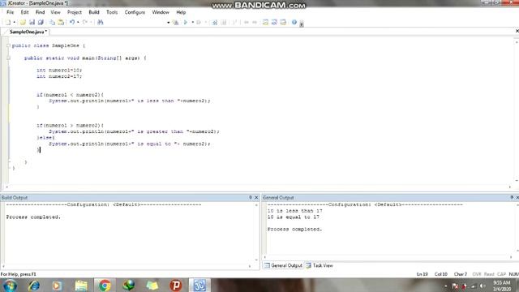Click the Find binoculars icon
This screenshot has height=292, width=519.
coord(101,22)
